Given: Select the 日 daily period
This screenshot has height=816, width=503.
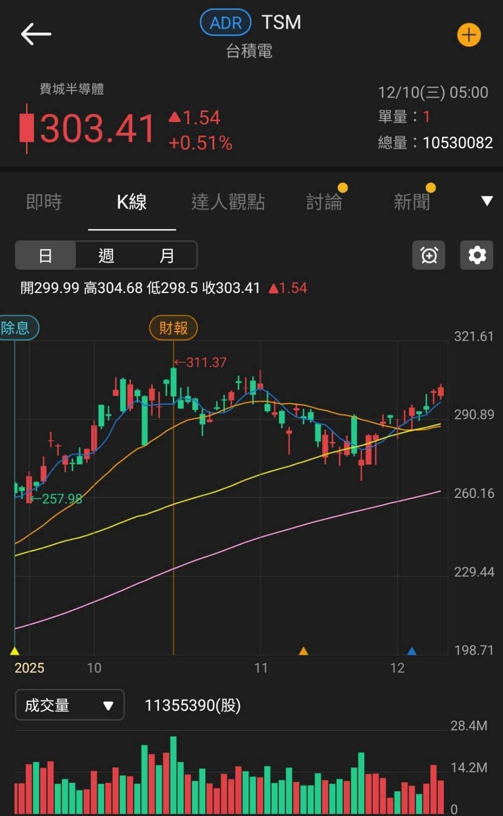Looking at the screenshot, I should (46, 256).
